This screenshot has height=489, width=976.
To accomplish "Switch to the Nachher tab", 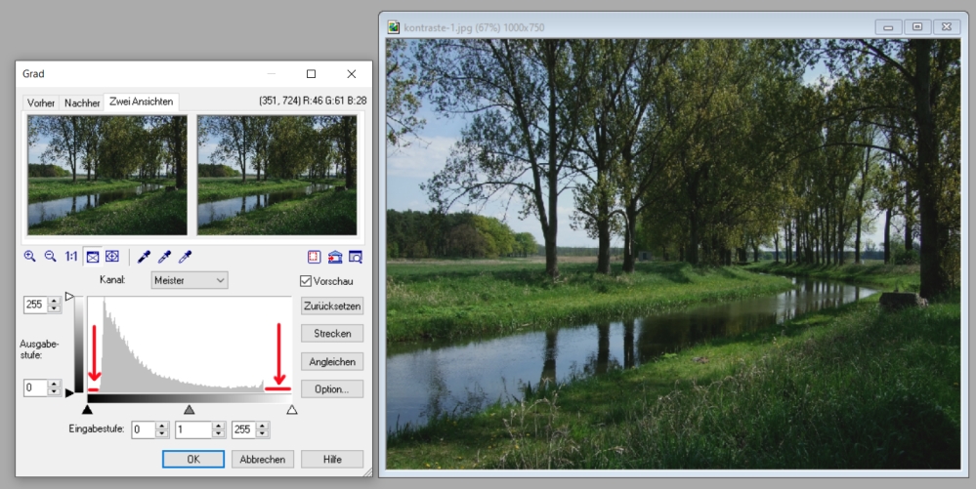I will click(x=82, y=102).
